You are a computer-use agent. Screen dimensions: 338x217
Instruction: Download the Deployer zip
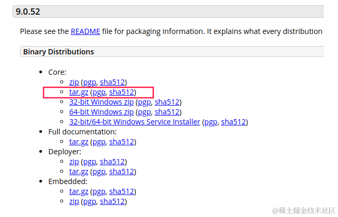(74, 162)
